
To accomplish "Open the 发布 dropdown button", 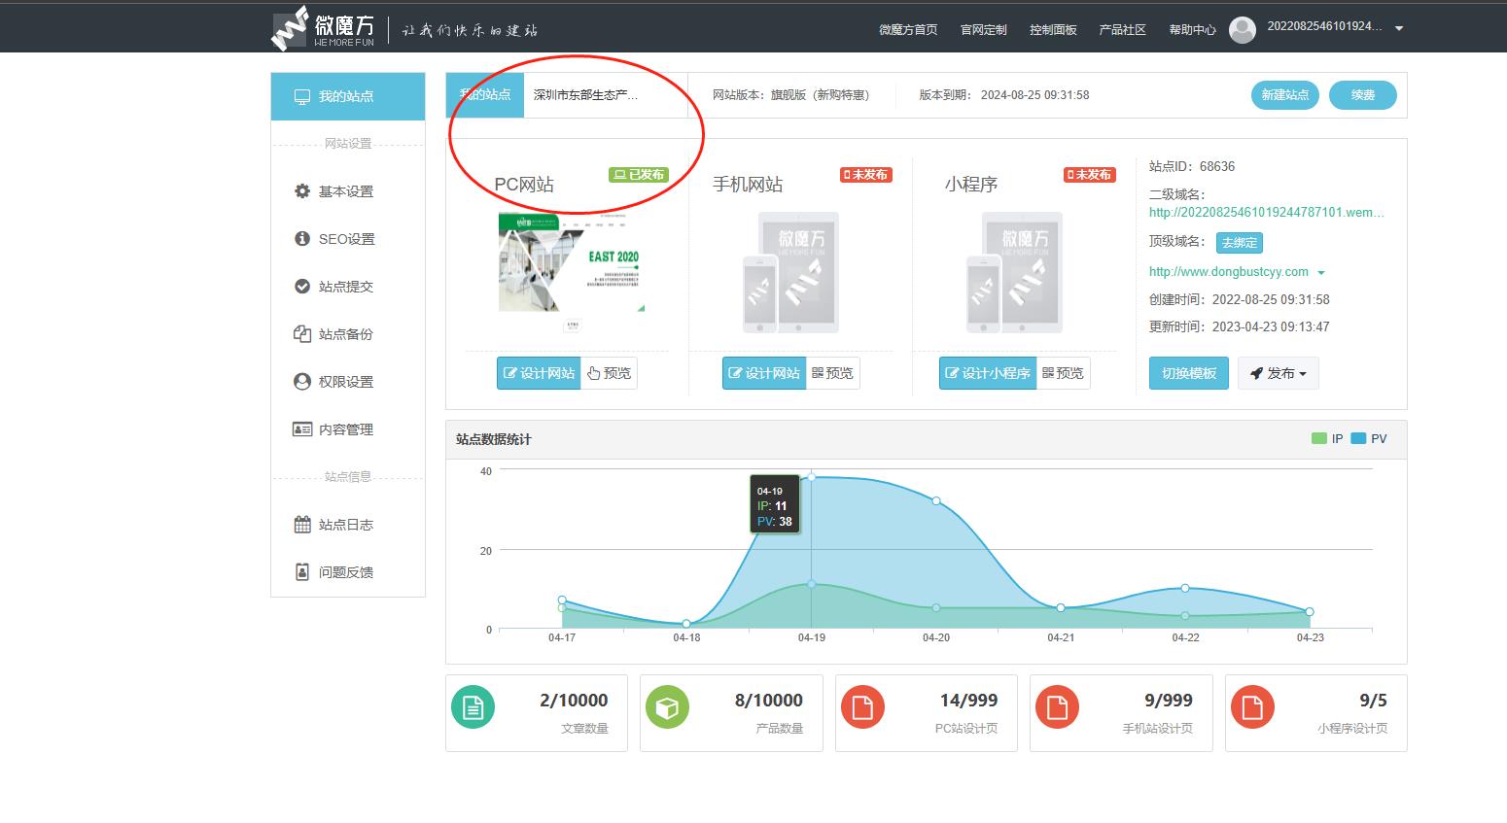I will point(1279,373).
